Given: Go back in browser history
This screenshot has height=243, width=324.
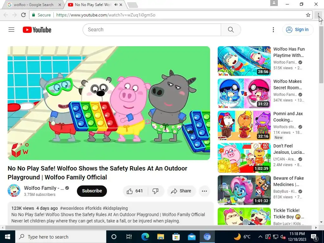Looking at the screenshot, I should 6,15.
